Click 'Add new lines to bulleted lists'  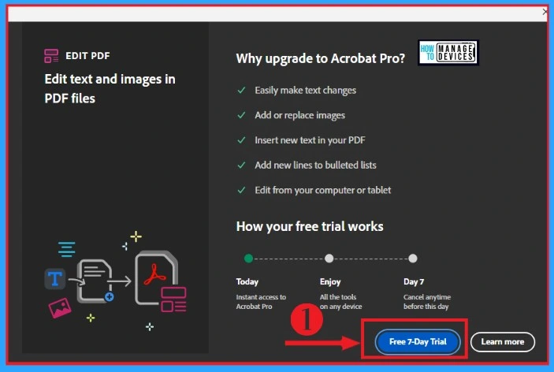tap(315, 165)
